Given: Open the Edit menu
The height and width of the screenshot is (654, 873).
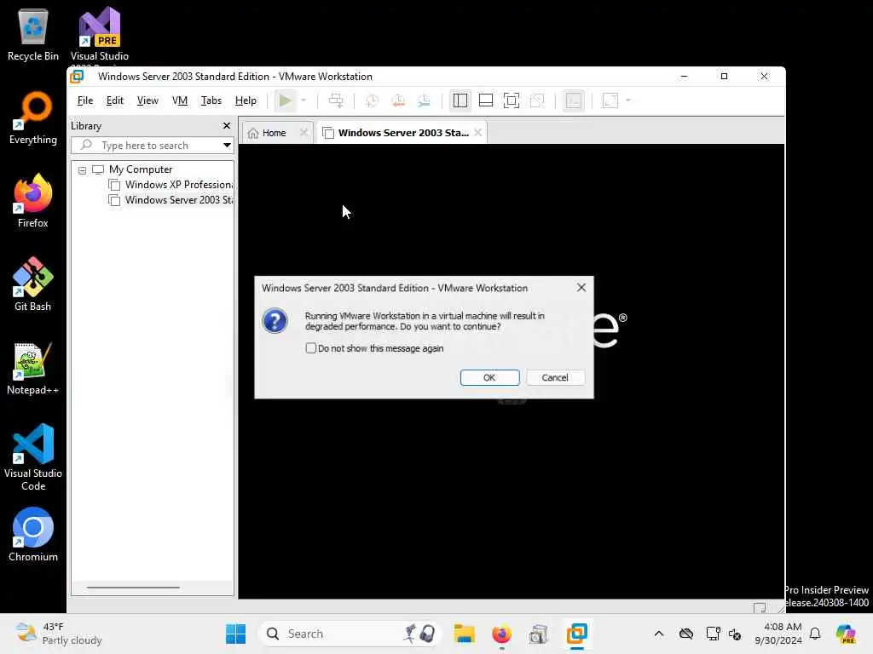Looking at the screenshot, I should [115, 100].
